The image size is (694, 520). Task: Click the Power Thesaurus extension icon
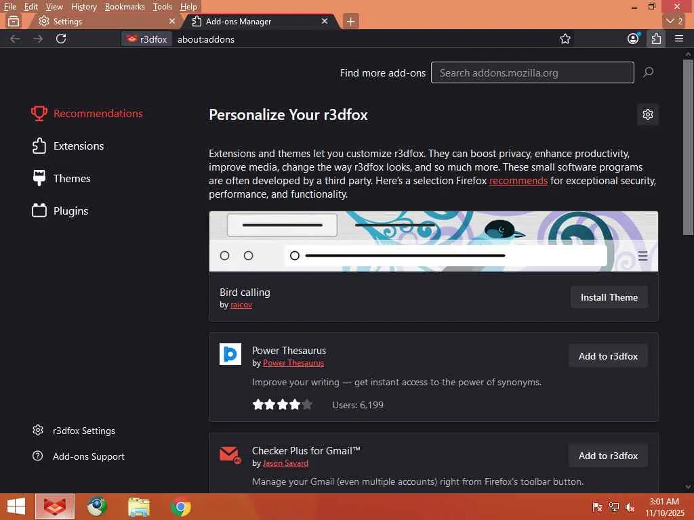230,353
